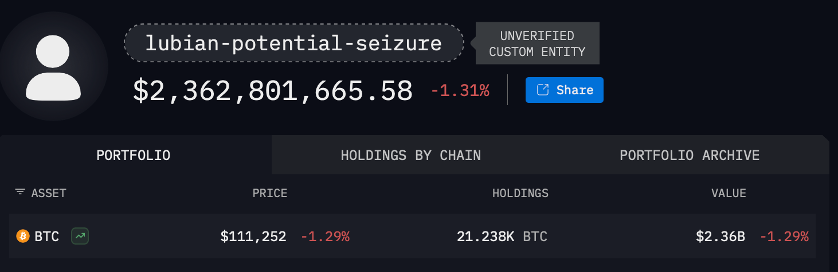Click the BTC price $111,252

coord(253,236)
